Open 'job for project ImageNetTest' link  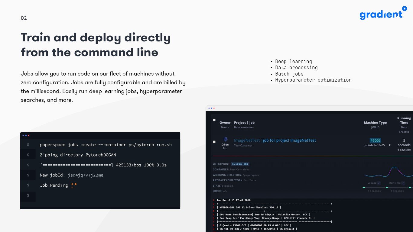(289, 140)
